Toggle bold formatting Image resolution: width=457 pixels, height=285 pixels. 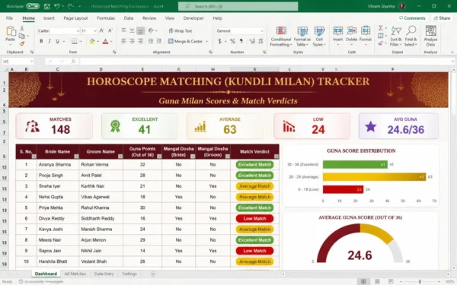point(41,41)
